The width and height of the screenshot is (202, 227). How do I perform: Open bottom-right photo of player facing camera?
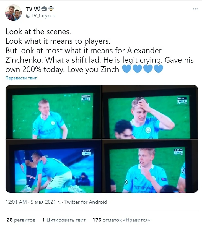(150, 166)
